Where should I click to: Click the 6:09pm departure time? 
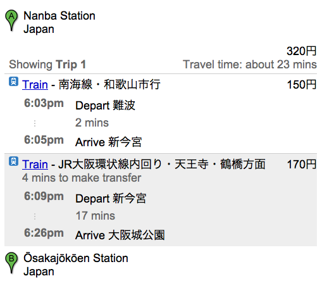tap(44, 196)
